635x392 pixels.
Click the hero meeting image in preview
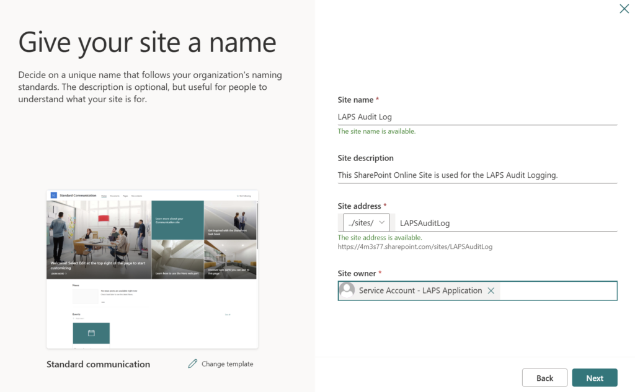(98, 238)
